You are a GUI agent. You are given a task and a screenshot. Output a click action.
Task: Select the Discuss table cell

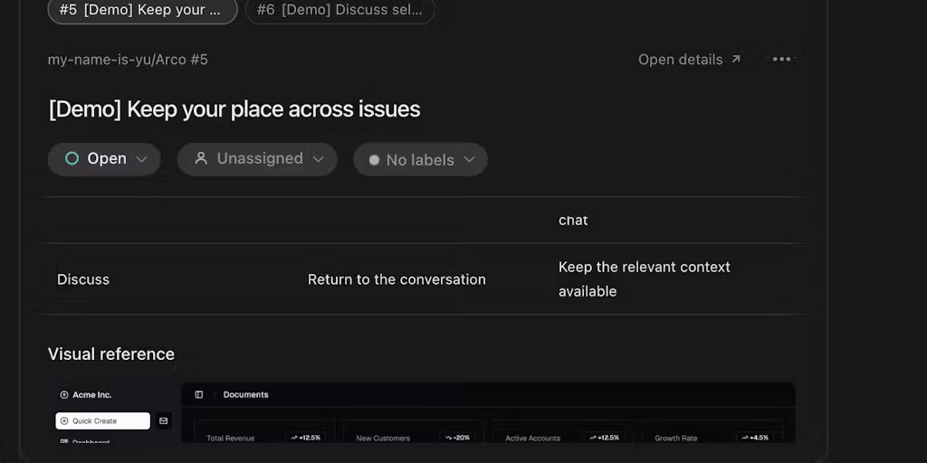coord(82,279)
